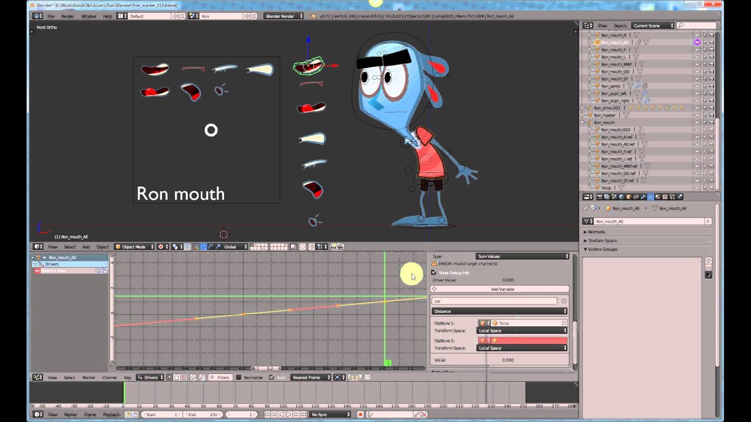Clear the Torus object field with its X

pyautogui.click(x=564, y=323)
